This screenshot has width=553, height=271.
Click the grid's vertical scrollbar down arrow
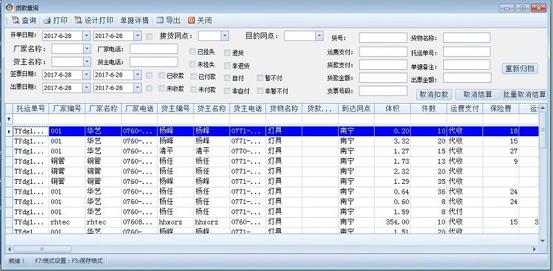[x=543, y=241]
